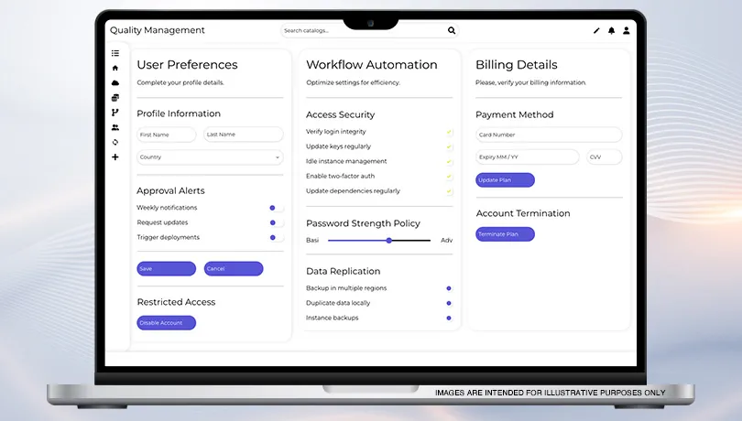Click the pencil edit icon

[596, 30]
